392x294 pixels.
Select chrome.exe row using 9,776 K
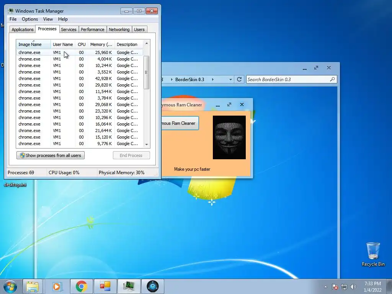80,144
